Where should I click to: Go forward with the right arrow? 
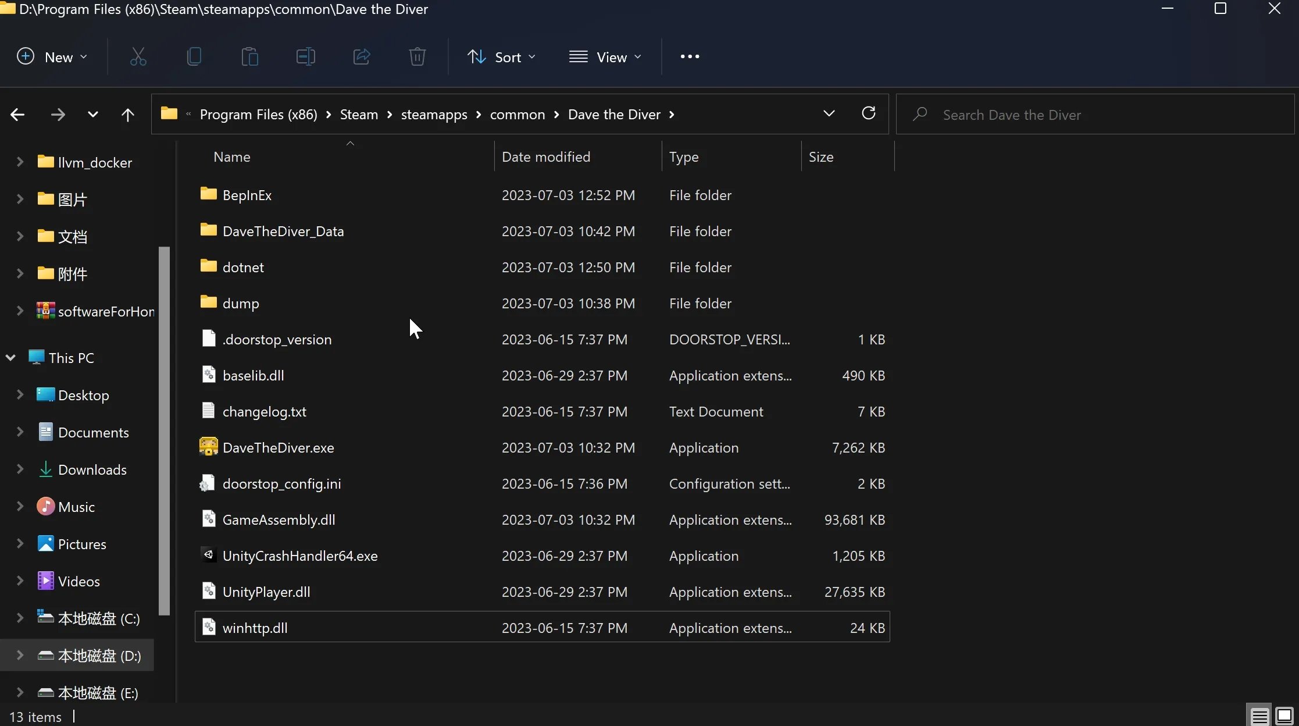[58, 115]
